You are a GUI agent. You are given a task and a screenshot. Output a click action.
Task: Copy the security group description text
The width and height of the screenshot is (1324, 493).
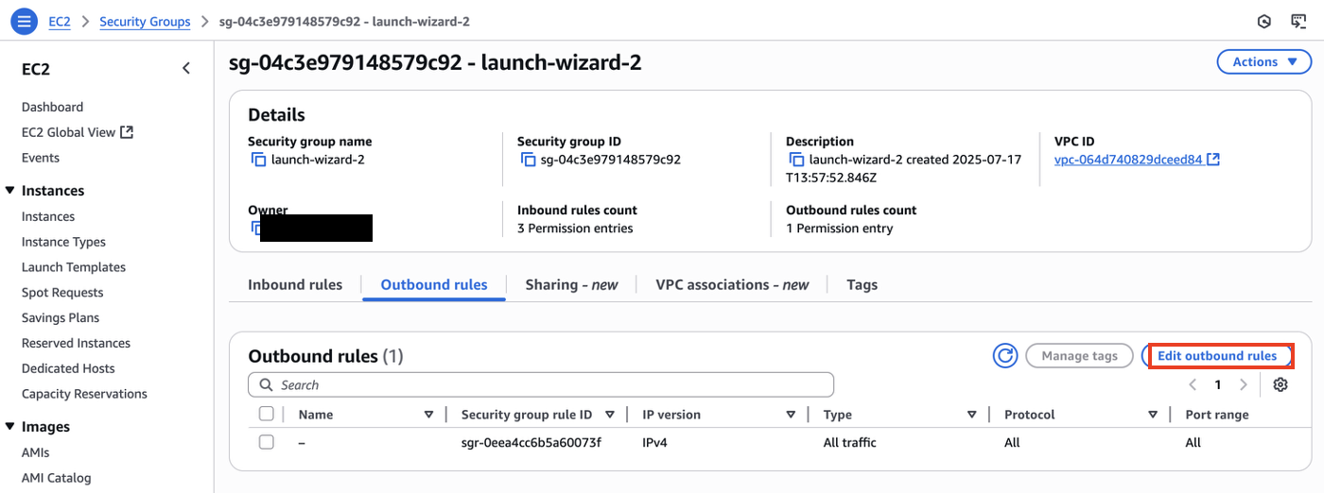[796, 160]
